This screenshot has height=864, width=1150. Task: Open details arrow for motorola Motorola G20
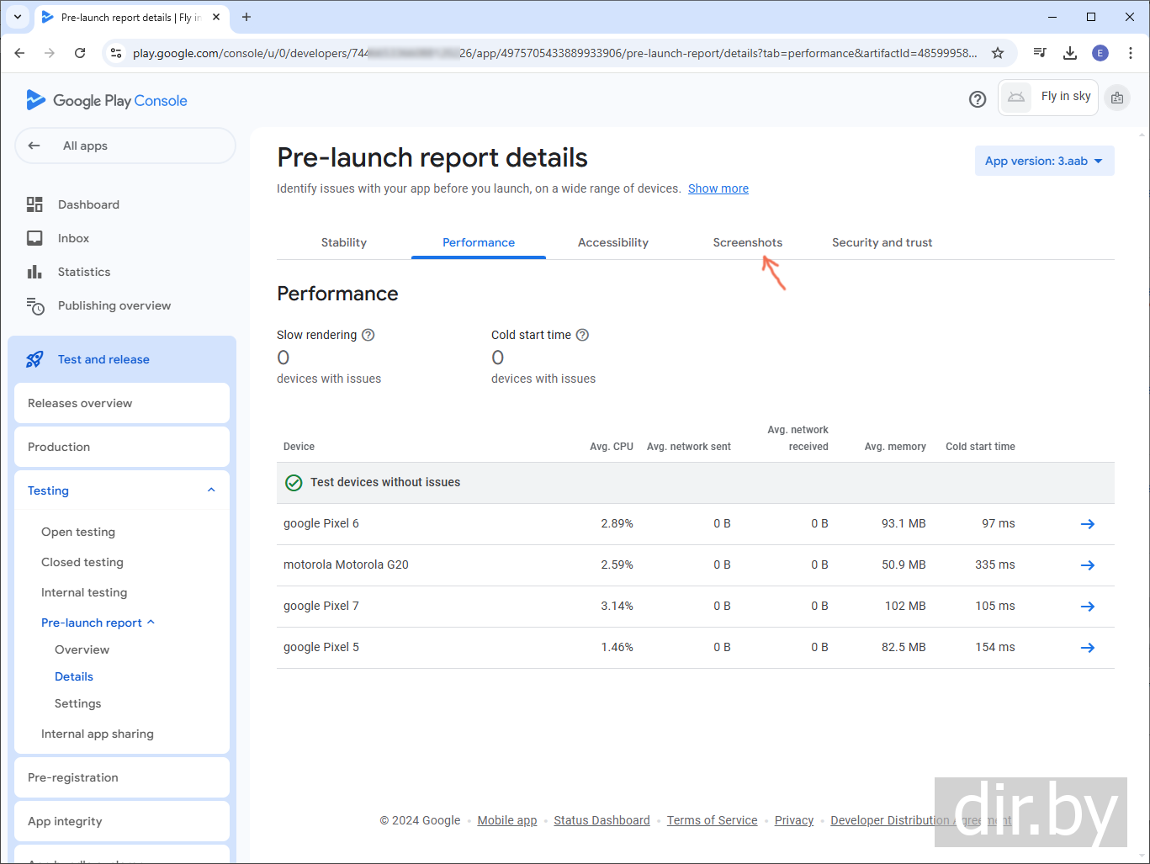tap(1087, 565)
